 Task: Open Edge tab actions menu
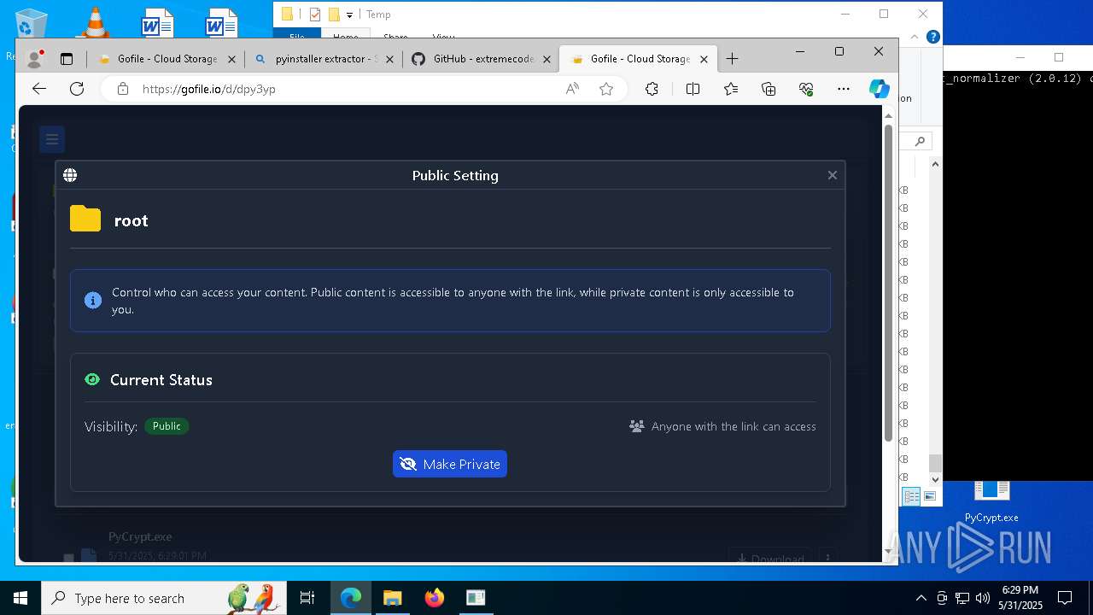(x=67, y=59)
